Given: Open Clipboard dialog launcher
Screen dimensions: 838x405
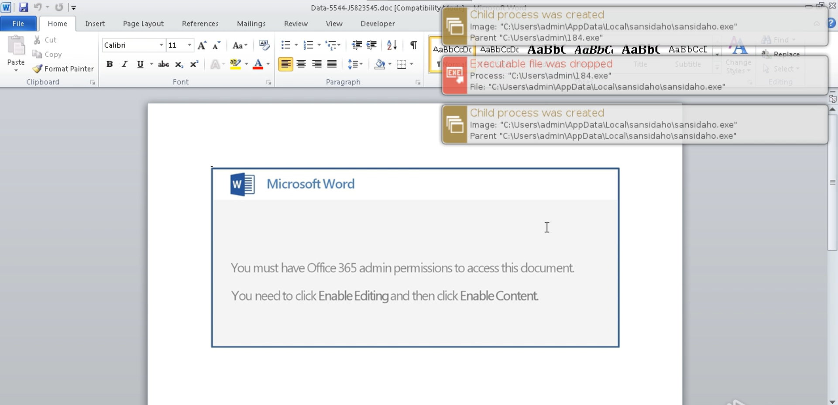Looking at the screenshot, I should (93, 82).
